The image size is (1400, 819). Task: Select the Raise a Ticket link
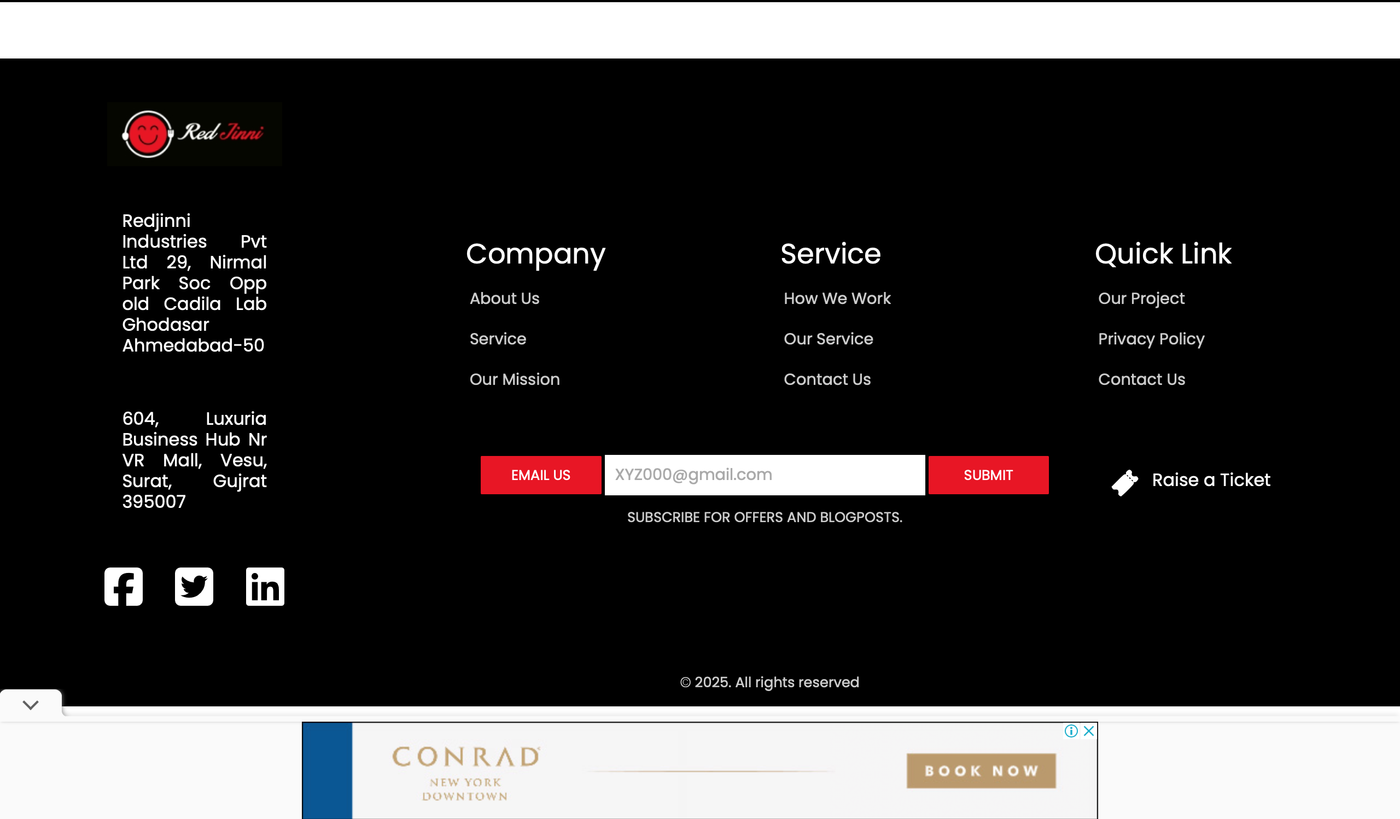click(1211, 479)
